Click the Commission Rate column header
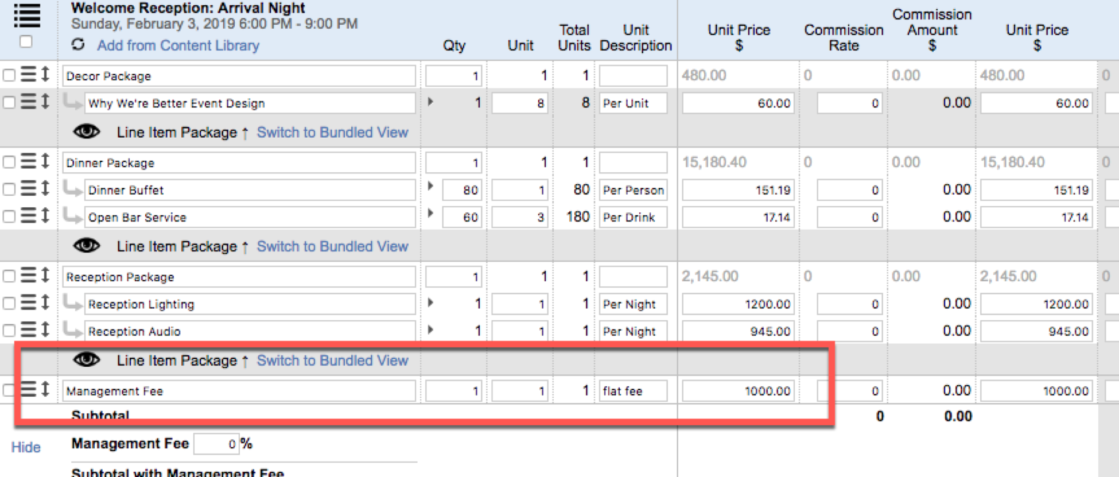Viewport: 1119px width, 477px height. pos(844,37)
